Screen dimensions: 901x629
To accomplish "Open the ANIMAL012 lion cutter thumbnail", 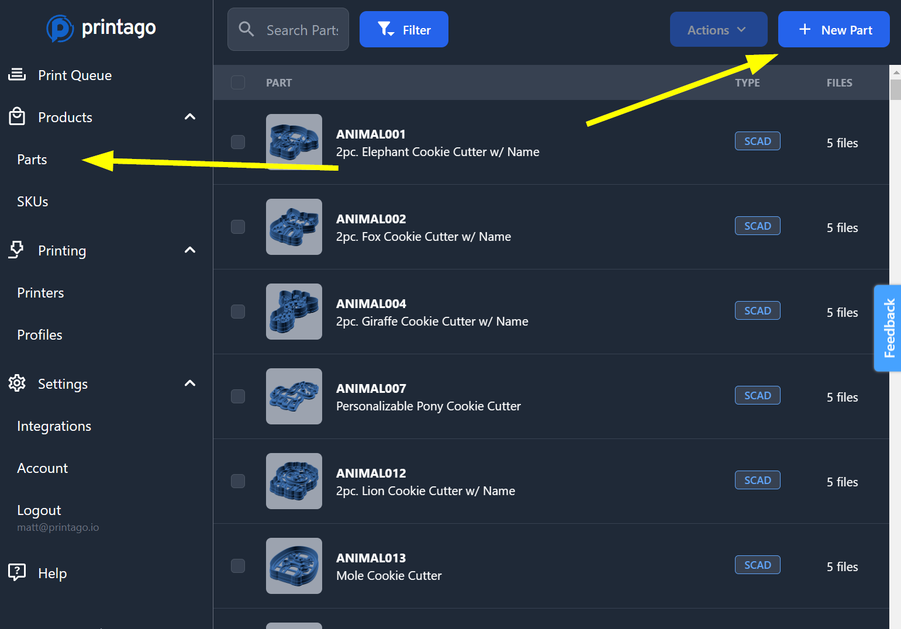I will (x=294, y=481).
